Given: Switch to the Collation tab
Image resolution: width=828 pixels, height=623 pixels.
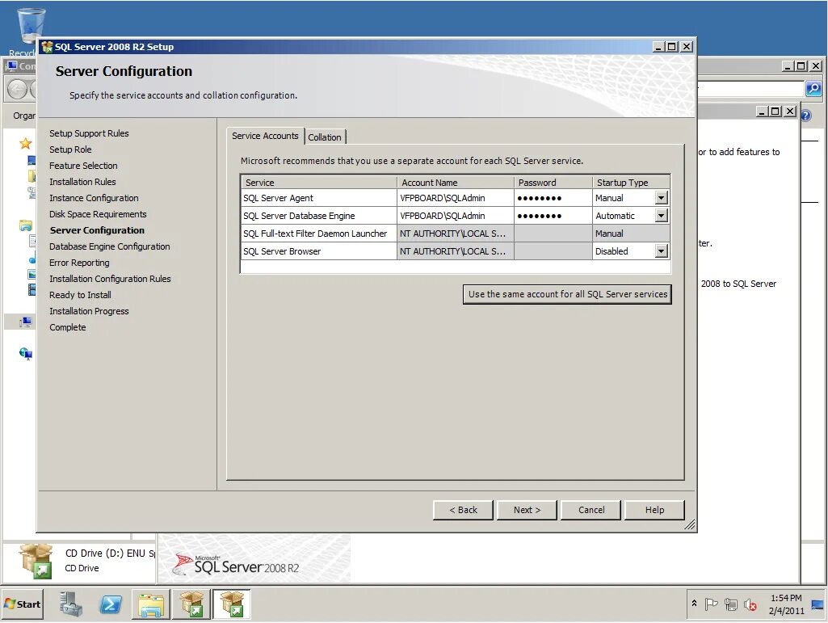Looking at the screenshot, I should (x=325, y=137).
